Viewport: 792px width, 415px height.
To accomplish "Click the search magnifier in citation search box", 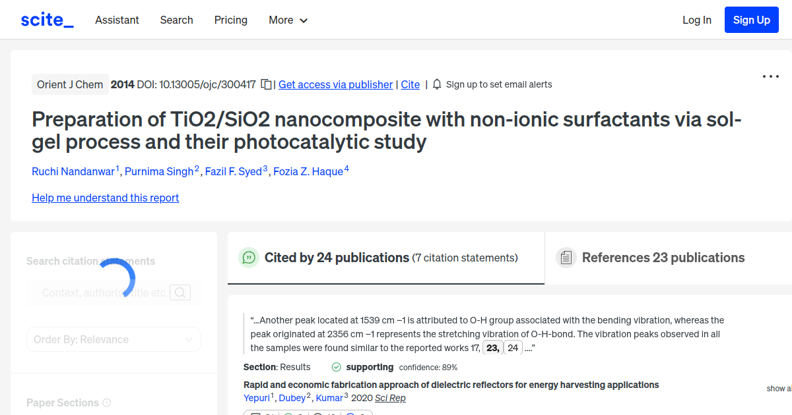I will (180, 292).
